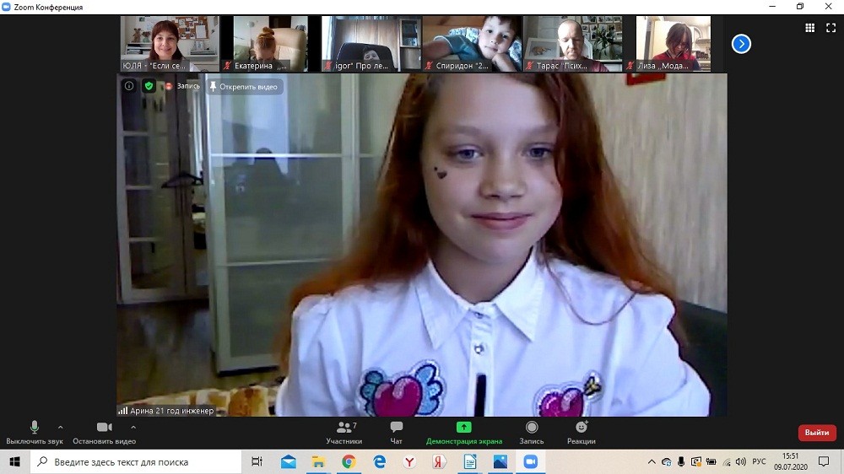Click the Запись record button in toolbar
844x474 pixels.
(x=531, y=432)
